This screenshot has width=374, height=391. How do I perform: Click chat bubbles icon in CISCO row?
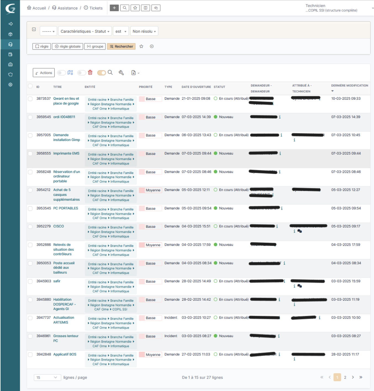tap(300, 231)
